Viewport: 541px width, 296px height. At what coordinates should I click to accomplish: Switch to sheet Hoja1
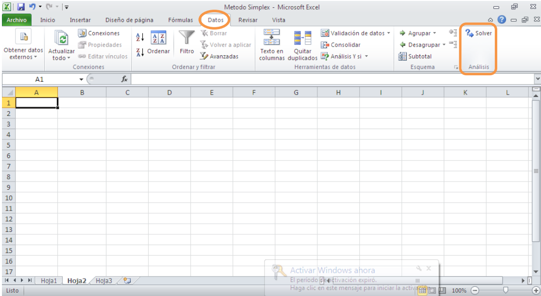pyautogui.click(x=49, y=280)
